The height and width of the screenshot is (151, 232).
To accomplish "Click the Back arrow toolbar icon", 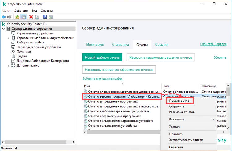I will point(3,17).
